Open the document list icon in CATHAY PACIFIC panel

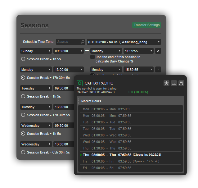(181, 83)
